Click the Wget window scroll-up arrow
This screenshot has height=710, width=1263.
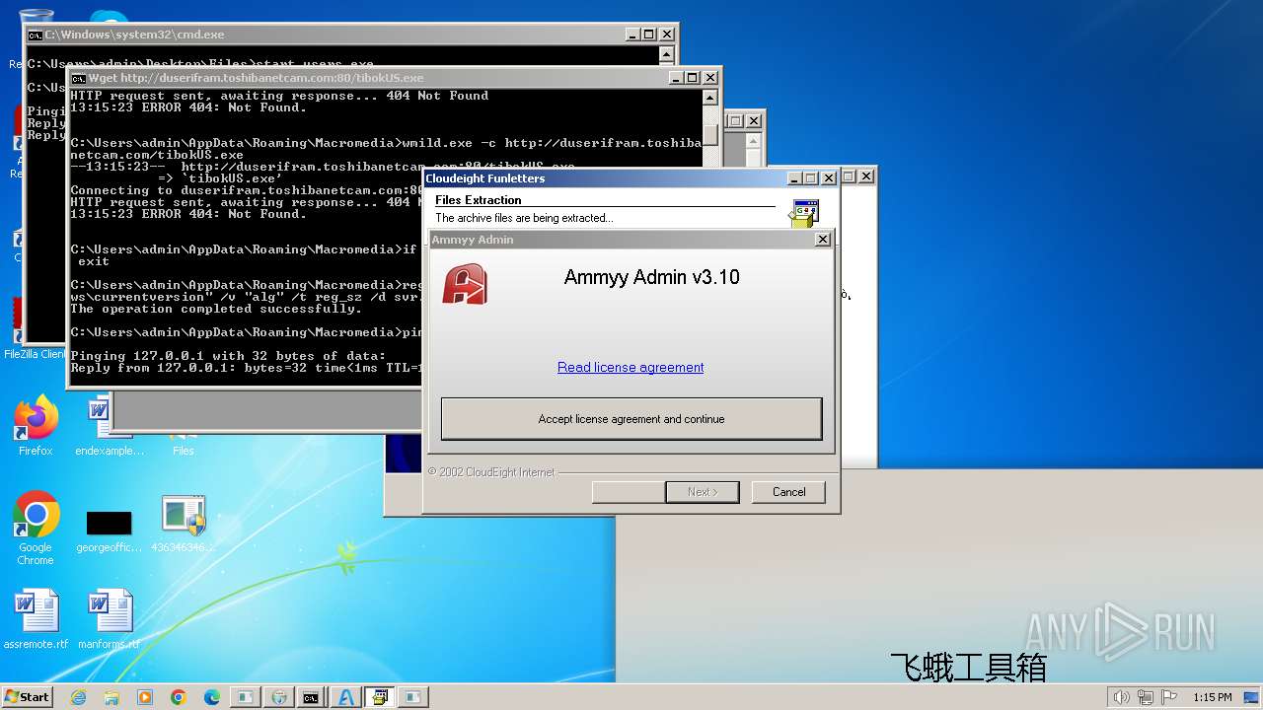[710, 98]
